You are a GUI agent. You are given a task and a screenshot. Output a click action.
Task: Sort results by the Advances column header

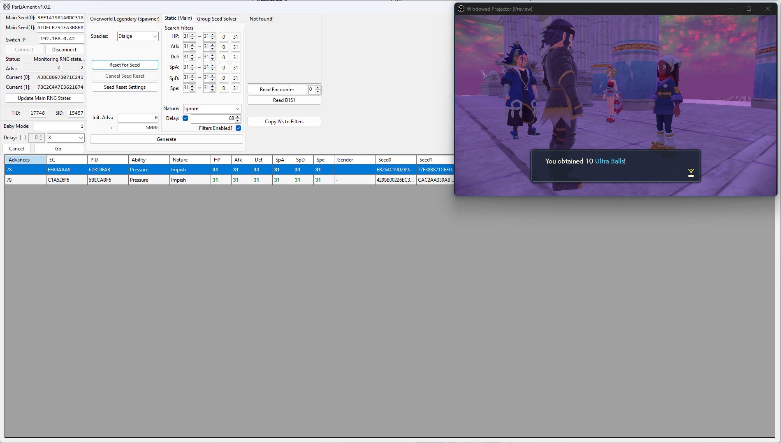(25, 160)
